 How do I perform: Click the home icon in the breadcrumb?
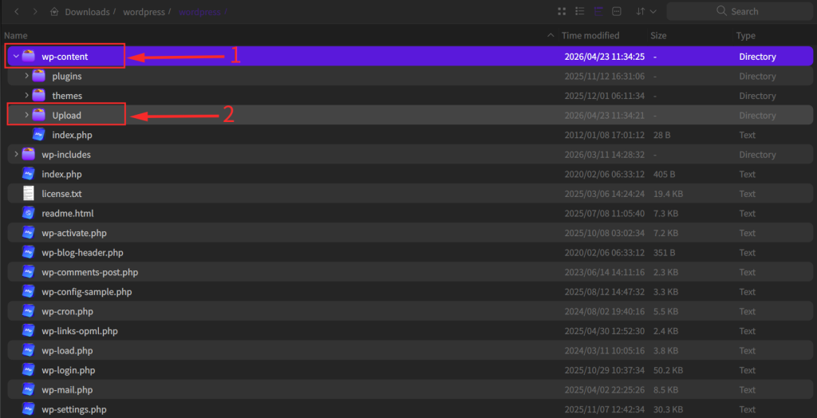click(54, 11)
